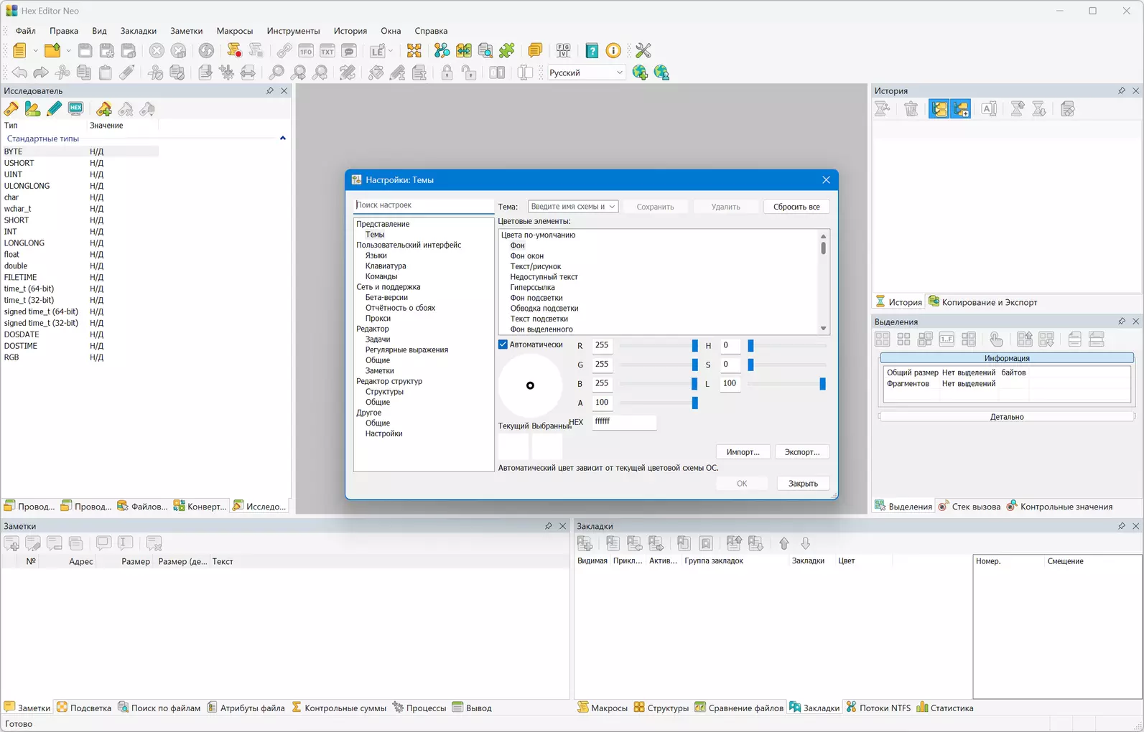Toggle the first highlighted tree-view button in История
The image size is (1144, 732).
(939, 109)
